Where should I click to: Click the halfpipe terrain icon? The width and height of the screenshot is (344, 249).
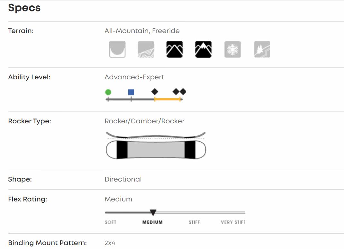pyautogui.click(x=117, y=49)
